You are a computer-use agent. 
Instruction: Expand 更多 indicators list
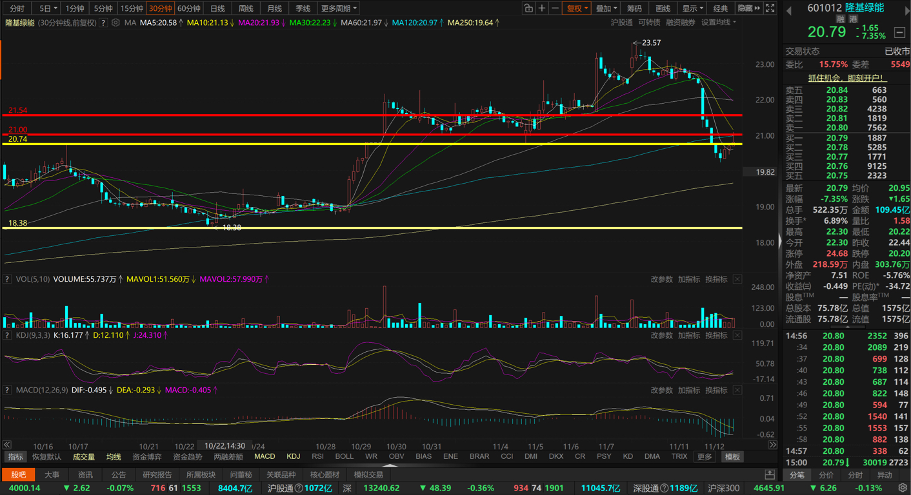click(x=705, y=456)
